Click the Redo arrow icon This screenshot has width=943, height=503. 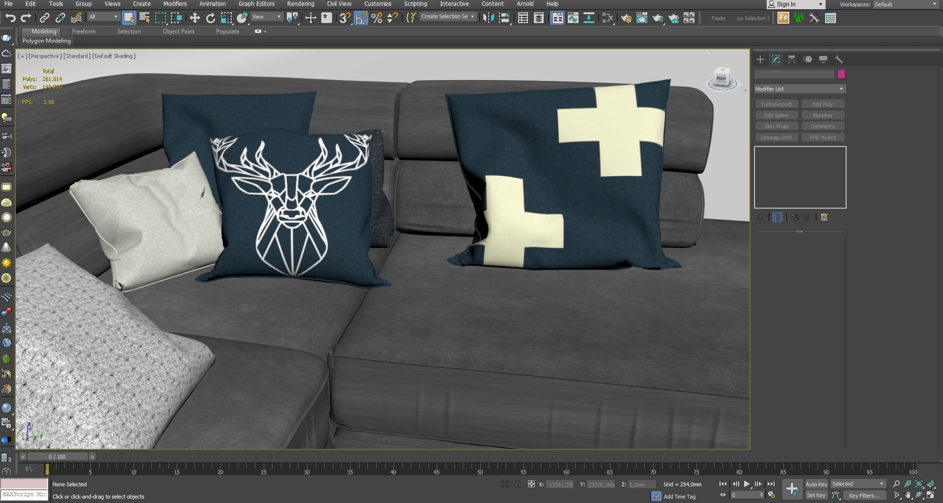tap(26, 18)
